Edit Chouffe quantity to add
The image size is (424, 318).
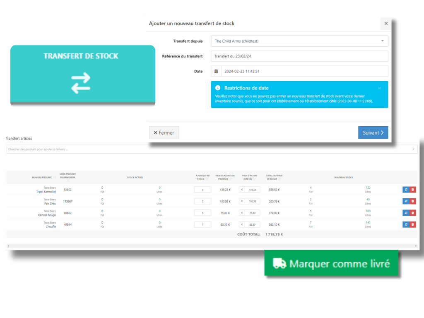coord(202,224)
